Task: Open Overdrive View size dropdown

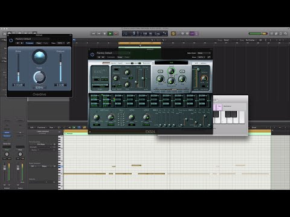Action: (60, 43)
